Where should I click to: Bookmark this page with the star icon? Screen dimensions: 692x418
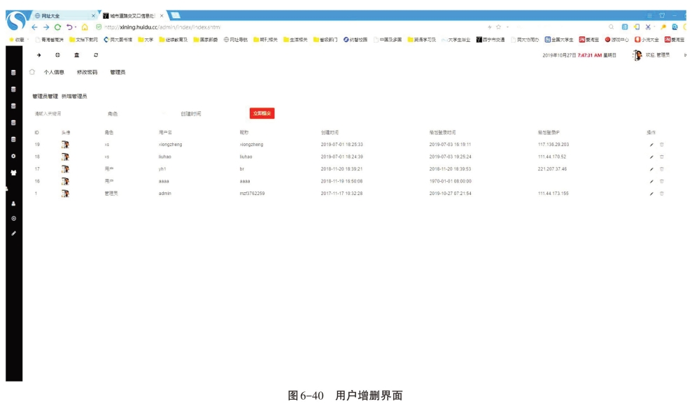[x=498, y=27]
